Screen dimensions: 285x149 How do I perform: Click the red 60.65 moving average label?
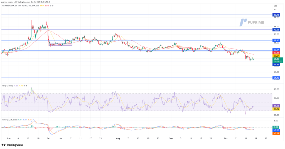277,53
